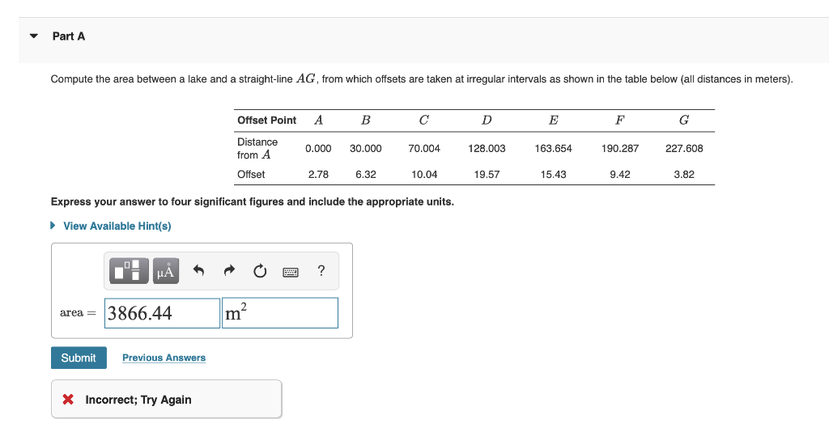Click offset value 3.82
The height and width of the screenshot is (432, 829).
(684, 174)
